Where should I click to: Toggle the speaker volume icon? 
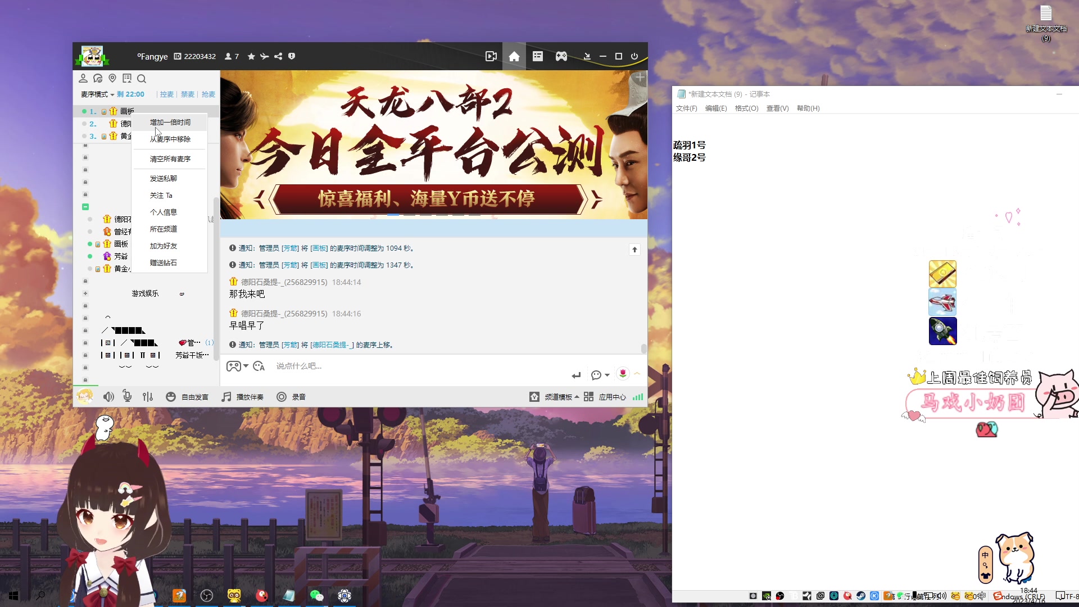(x=108, y=397)
